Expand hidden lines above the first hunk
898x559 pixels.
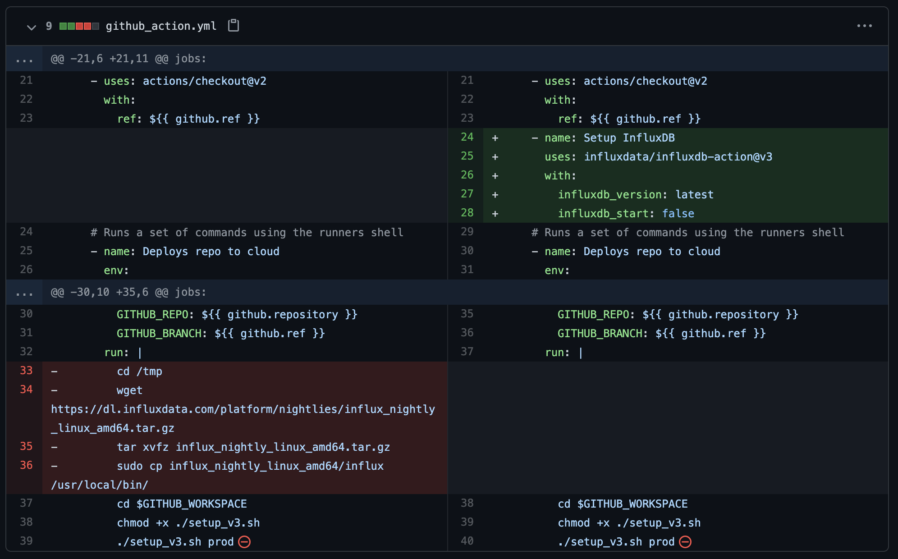click(x=23, y=58)
